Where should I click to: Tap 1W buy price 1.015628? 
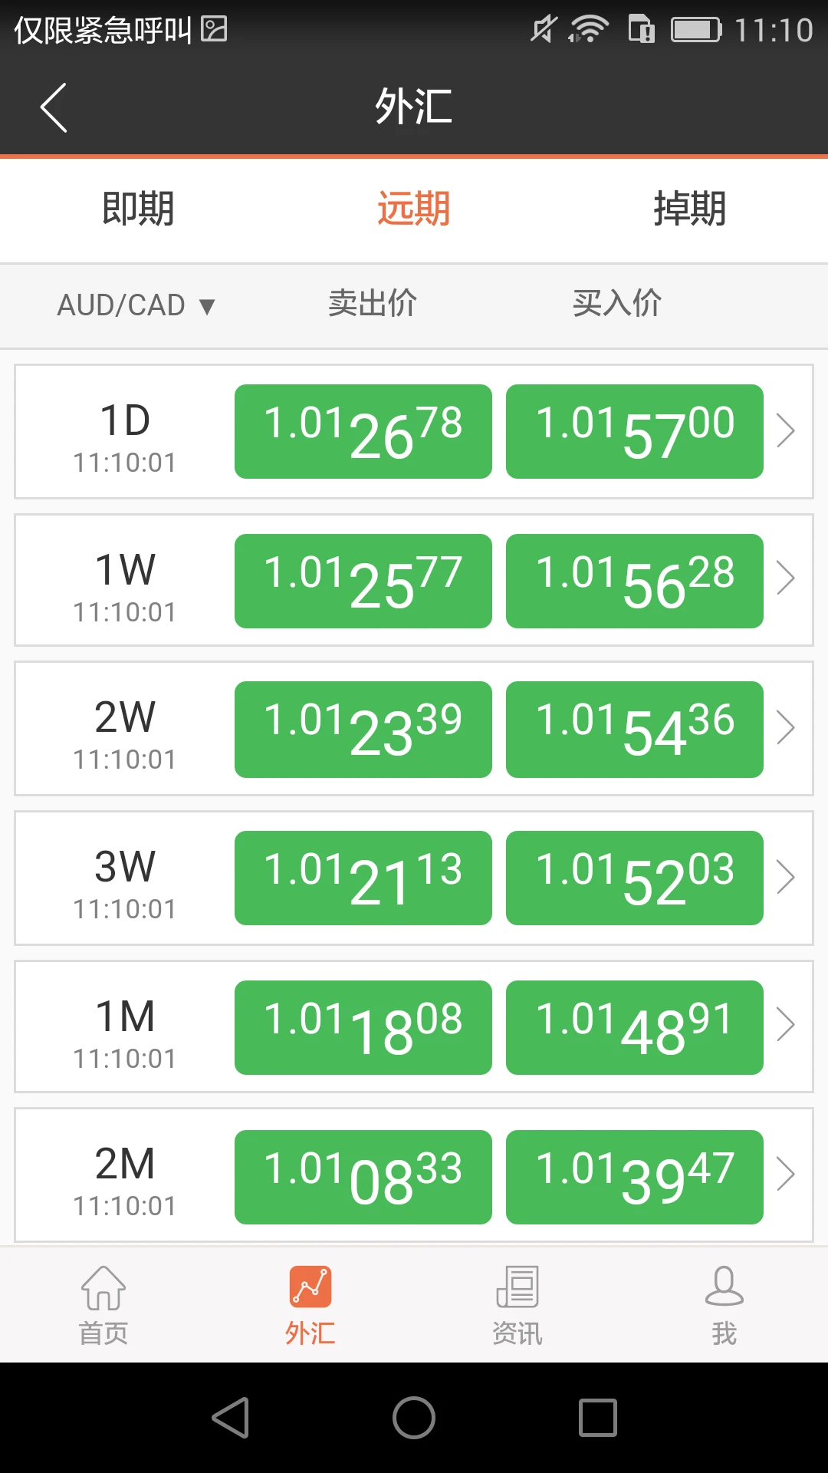pyautogui.click(x=634, y=581)
